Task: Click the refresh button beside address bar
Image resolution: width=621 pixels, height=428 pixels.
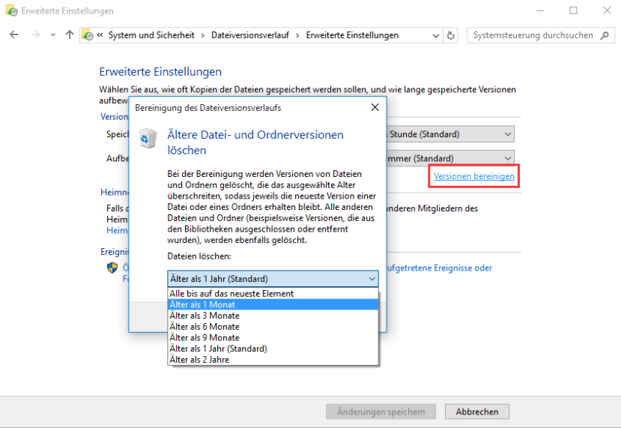Action: click(451, 35)
